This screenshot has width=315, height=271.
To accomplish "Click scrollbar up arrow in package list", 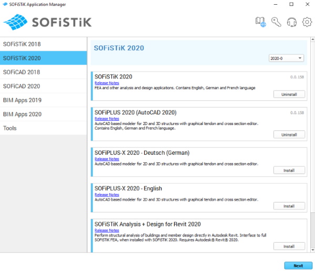I will pos(313,39).
